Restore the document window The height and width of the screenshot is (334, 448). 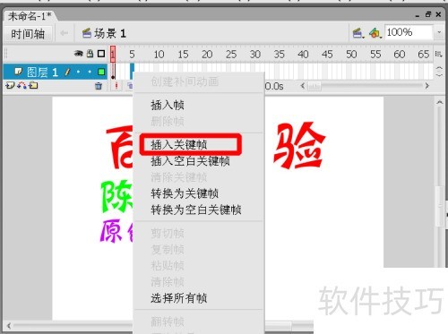[x=428, y=14]
